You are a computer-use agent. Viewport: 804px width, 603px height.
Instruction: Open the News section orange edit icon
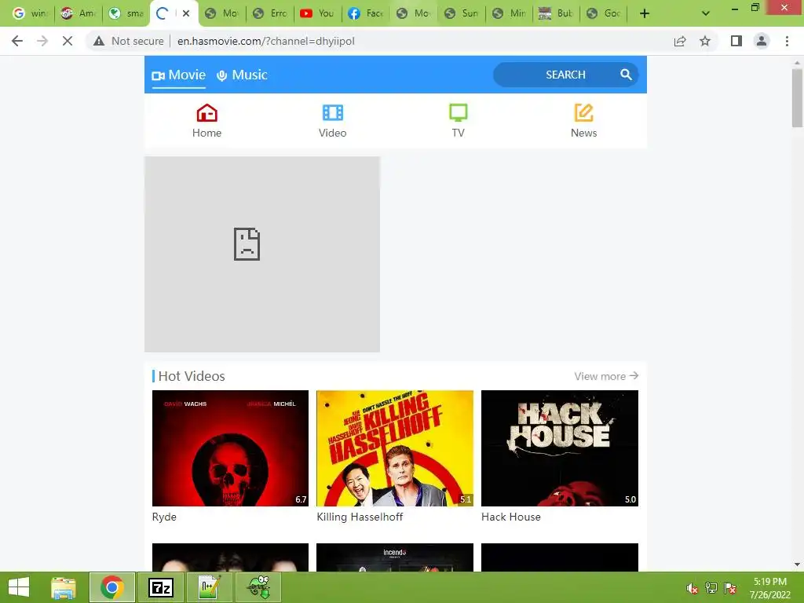(x=583, y=113)
